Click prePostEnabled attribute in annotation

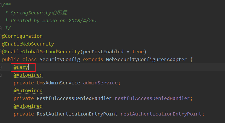pyautogui.click(x=103, y=52)
